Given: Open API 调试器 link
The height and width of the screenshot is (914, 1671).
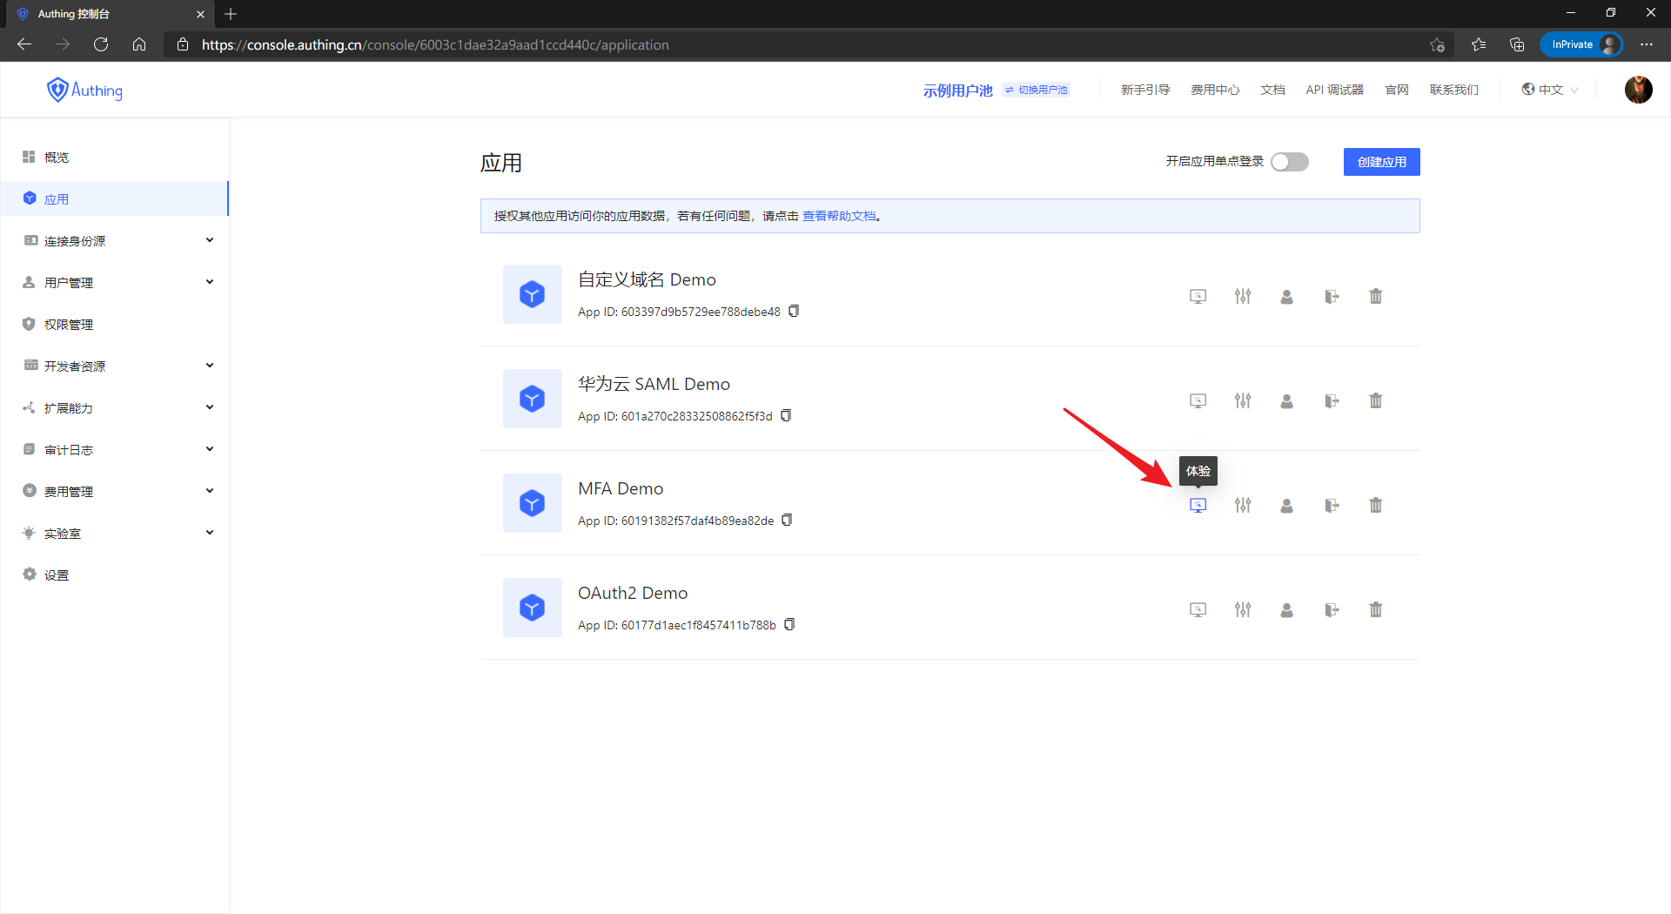Looking at the screenshot, I should pyautogui.click(x=1334, y=90).
